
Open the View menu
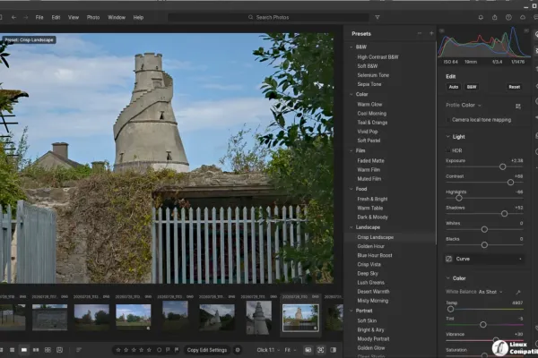[74, 17]
